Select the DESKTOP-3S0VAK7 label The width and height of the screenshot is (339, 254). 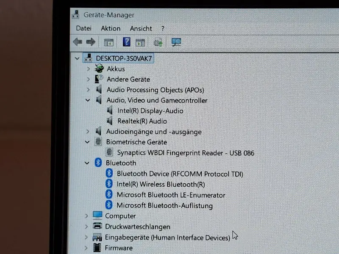click(x=124, y=58)
